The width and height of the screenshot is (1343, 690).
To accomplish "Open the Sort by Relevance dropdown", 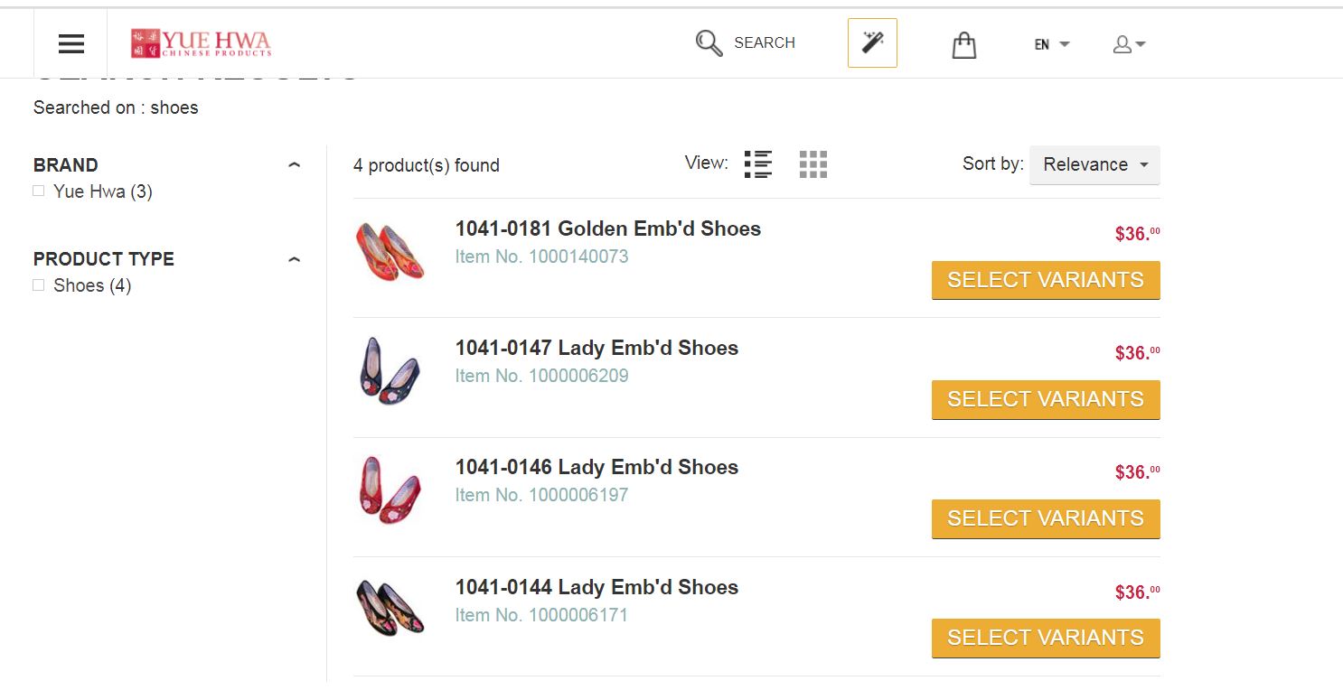I will (x=1094, y=165).
